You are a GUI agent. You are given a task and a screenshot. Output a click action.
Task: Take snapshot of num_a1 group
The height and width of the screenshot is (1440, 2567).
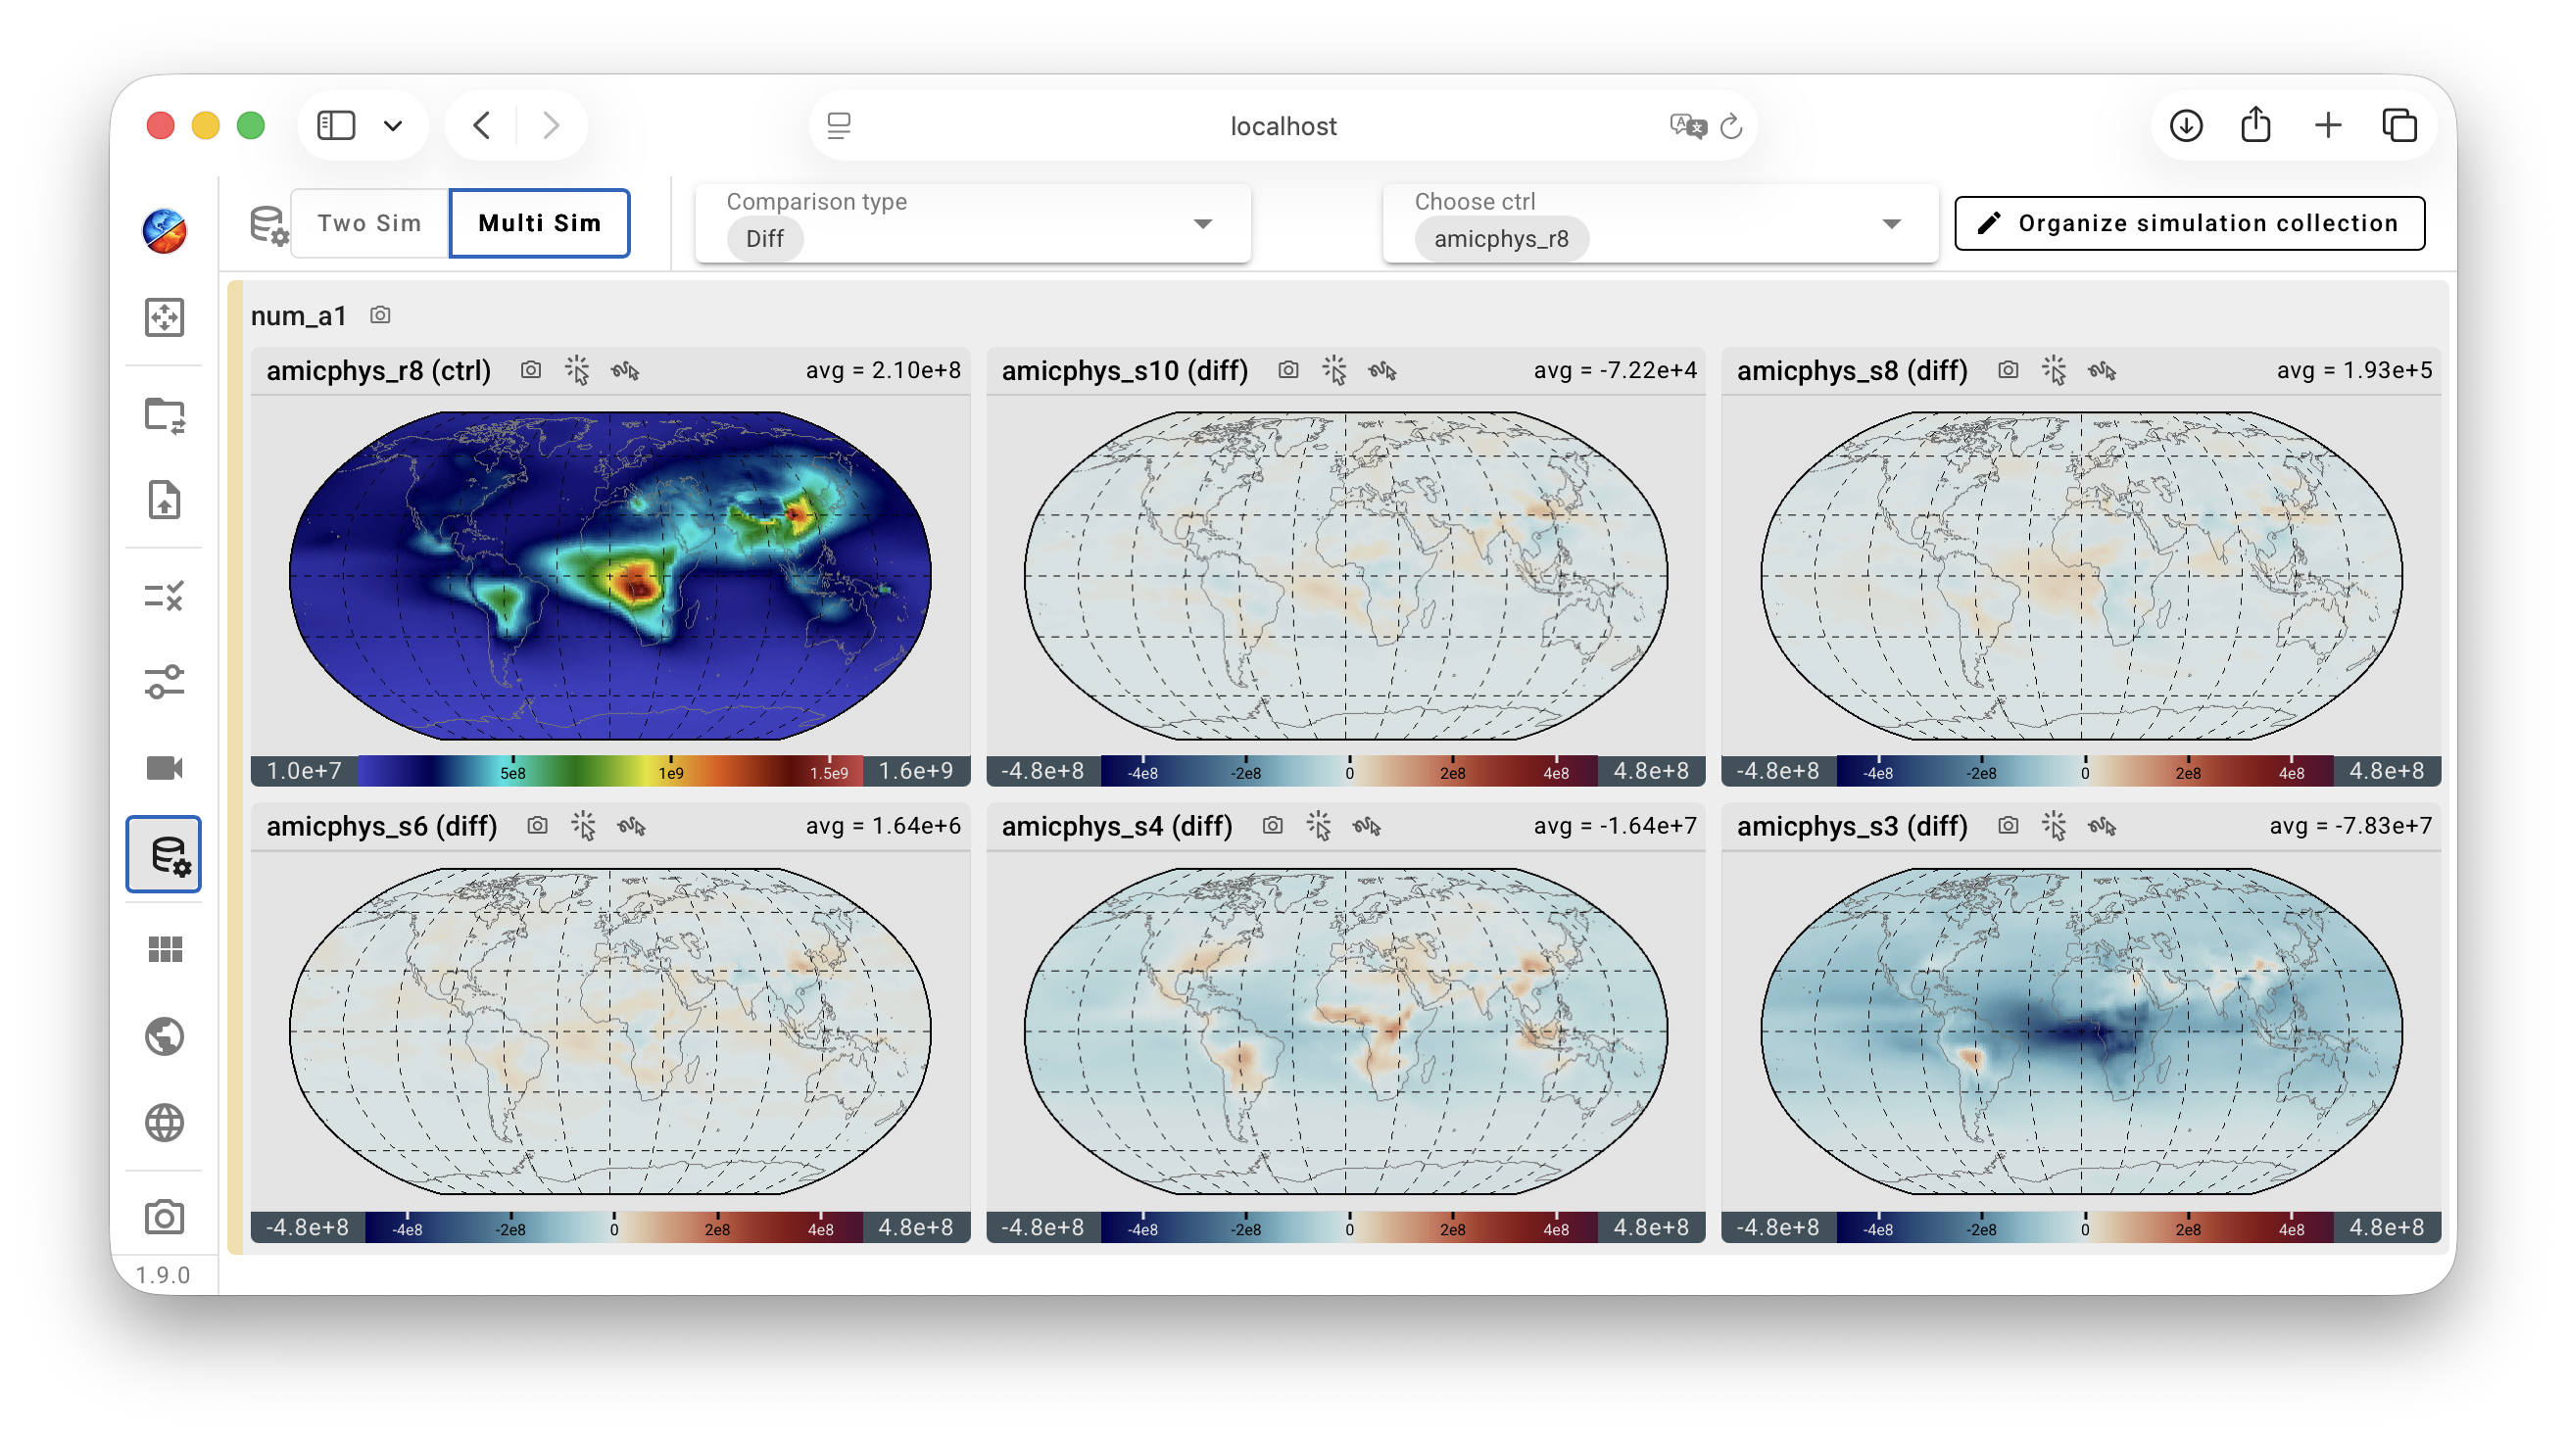(381, 314)
